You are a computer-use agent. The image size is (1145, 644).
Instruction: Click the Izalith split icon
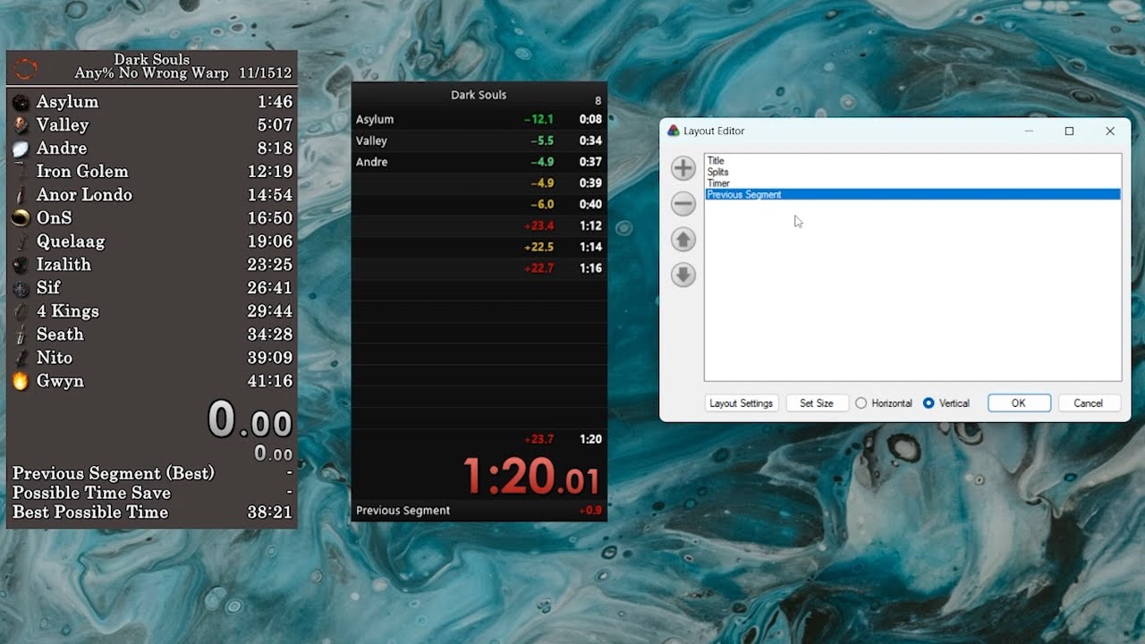(x=21, y=265)
